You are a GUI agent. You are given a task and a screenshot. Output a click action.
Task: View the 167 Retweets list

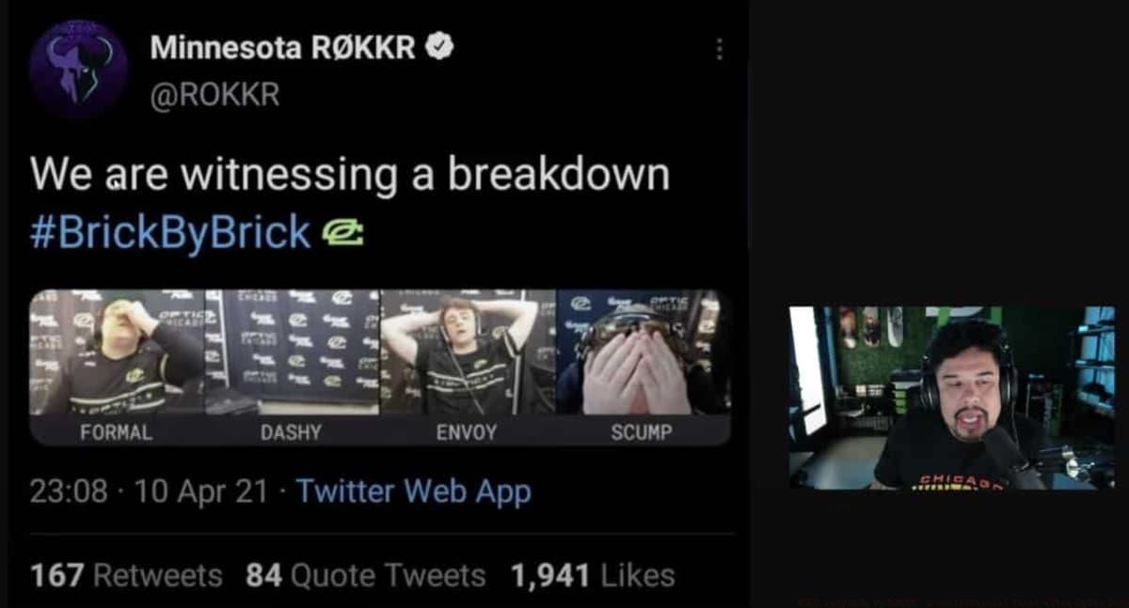(x=126, y=575)
